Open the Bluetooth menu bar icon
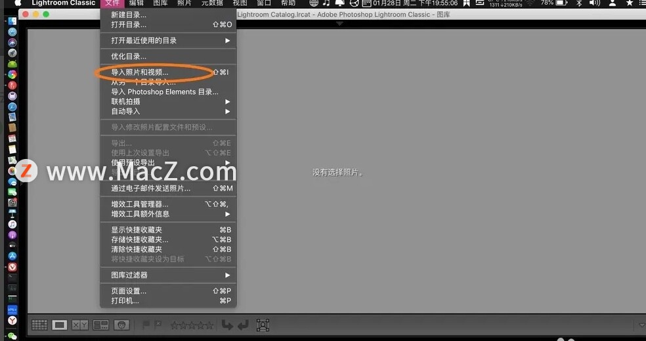The width and height of the screenshot is (646, 341). pos(579,3)
